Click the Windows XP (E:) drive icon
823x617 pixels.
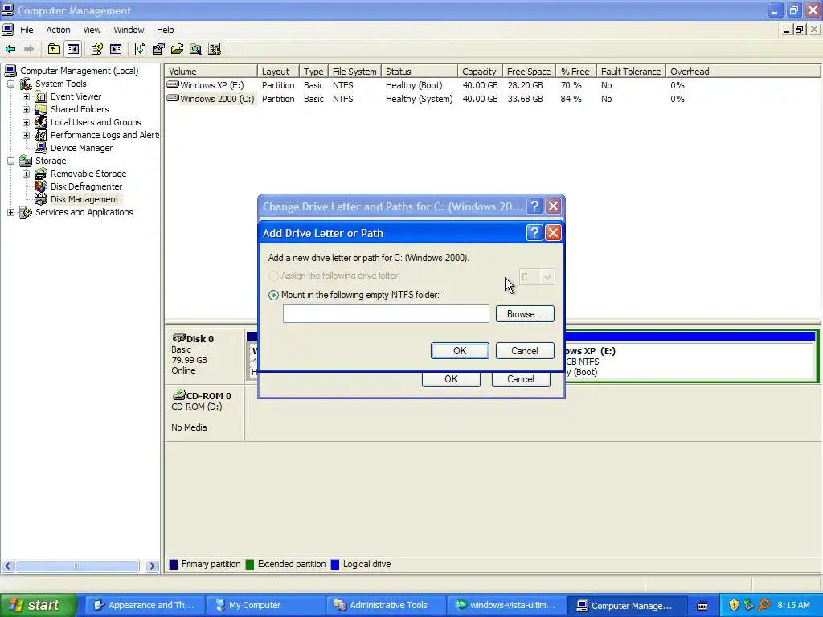click(173, 84)
